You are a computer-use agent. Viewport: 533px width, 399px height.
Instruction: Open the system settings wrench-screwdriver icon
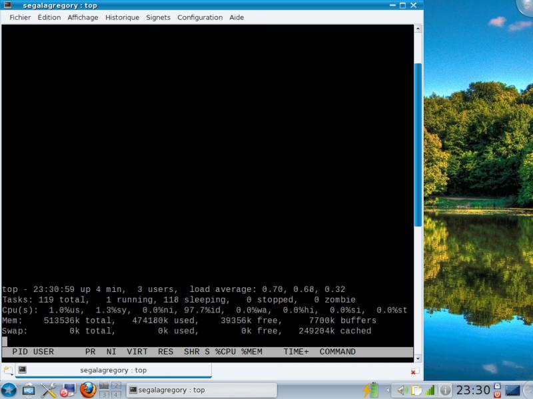[49, 390]
